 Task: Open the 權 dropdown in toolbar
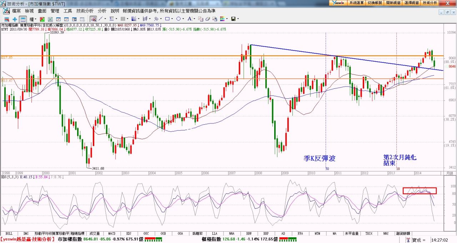33,19
